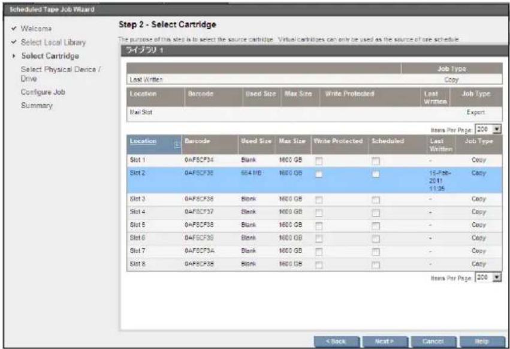Select the Slot 5 location cell
510x349 pixels.
point(138,225)
